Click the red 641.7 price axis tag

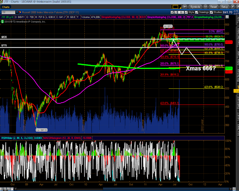(x=229, y=72)
